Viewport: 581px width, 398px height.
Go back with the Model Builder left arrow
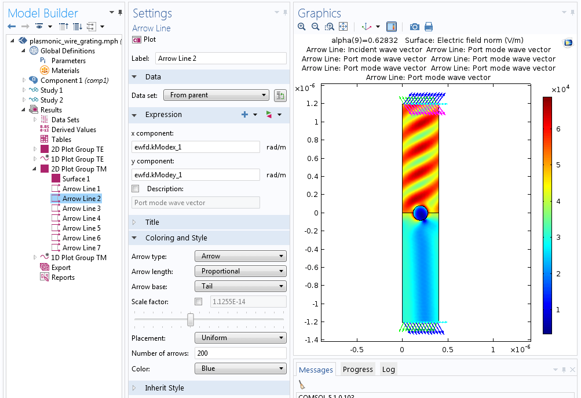click(x=12, y=27)
